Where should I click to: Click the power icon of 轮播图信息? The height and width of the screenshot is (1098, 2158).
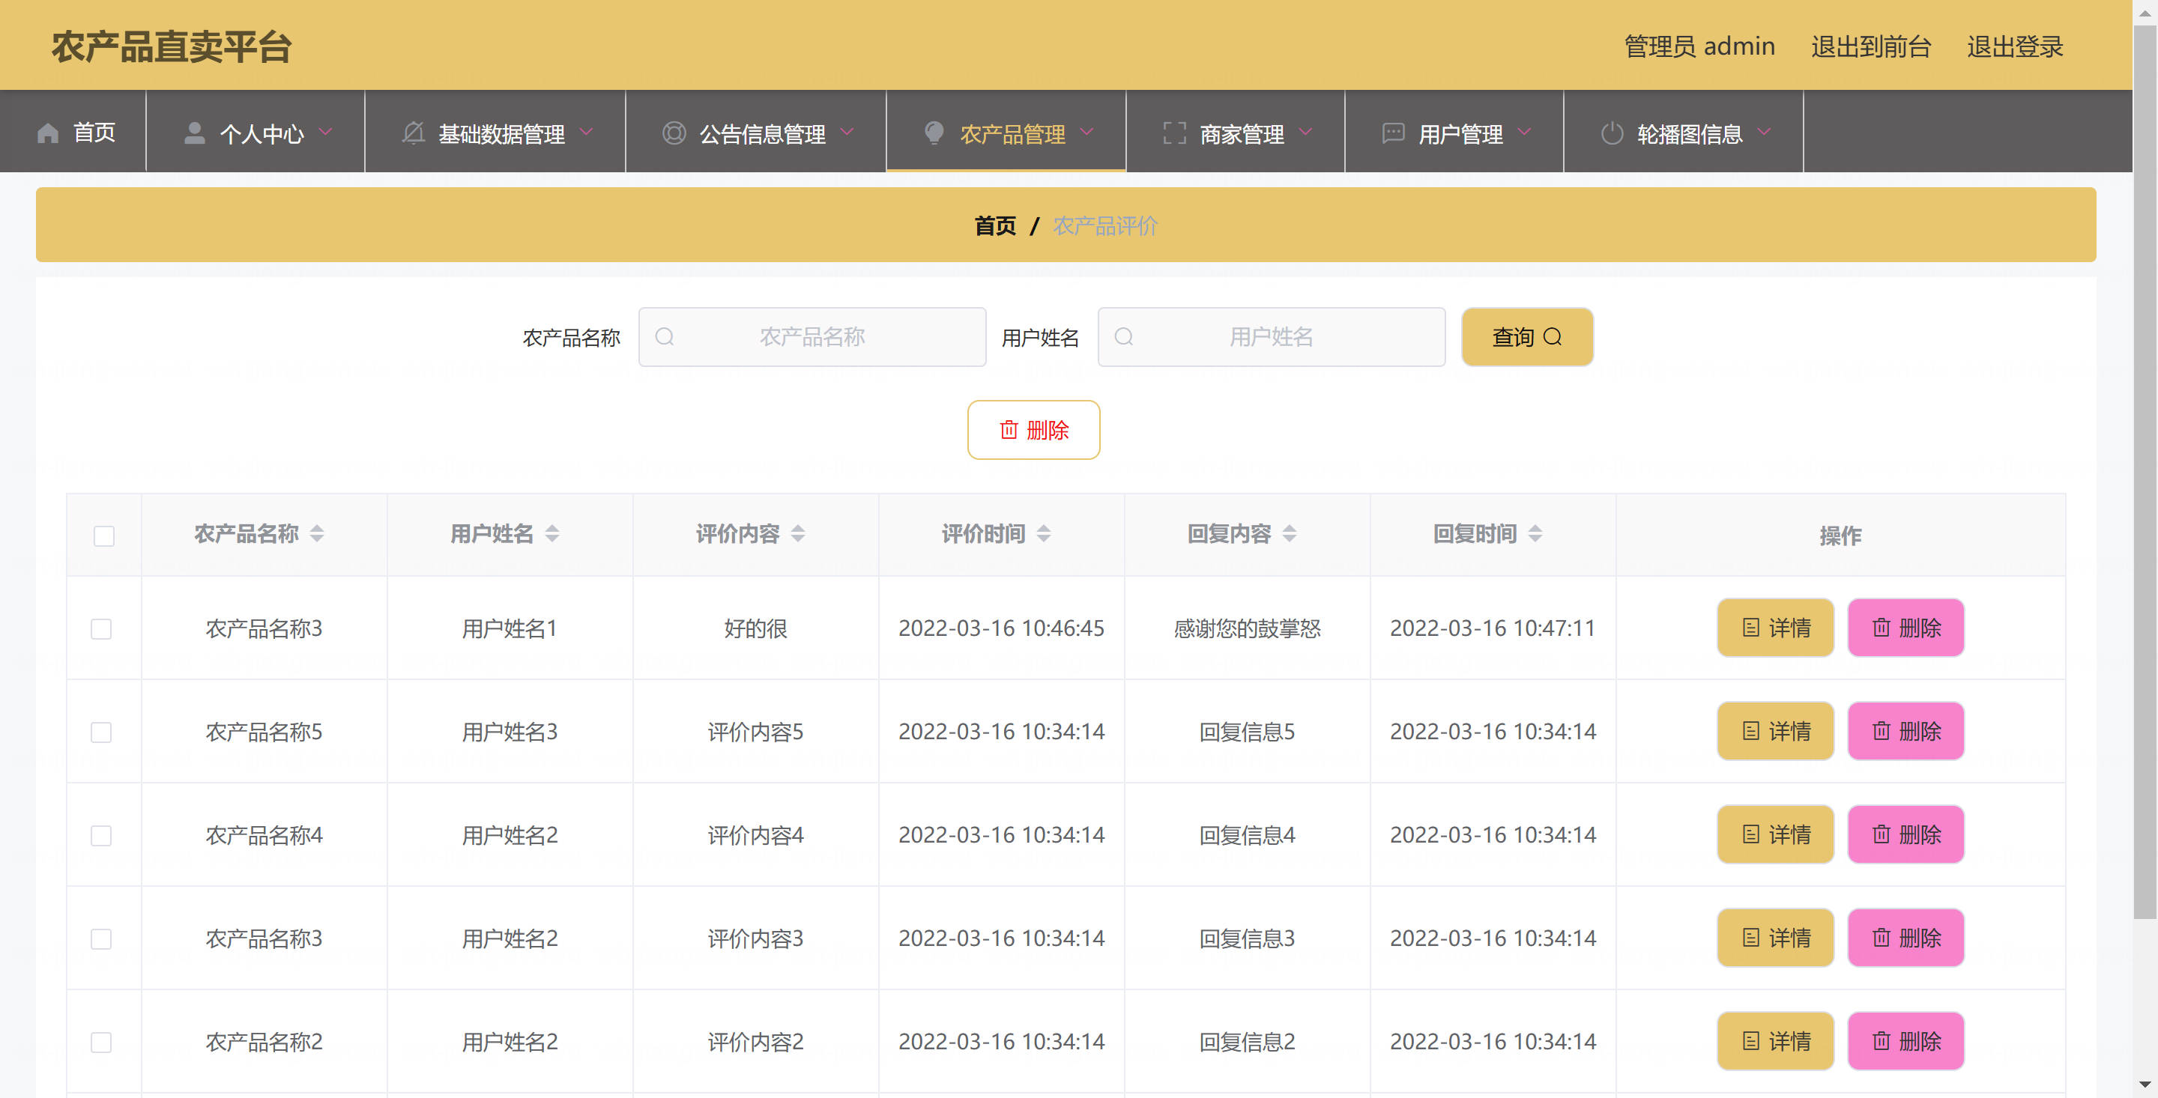[x=1612, y=133]
